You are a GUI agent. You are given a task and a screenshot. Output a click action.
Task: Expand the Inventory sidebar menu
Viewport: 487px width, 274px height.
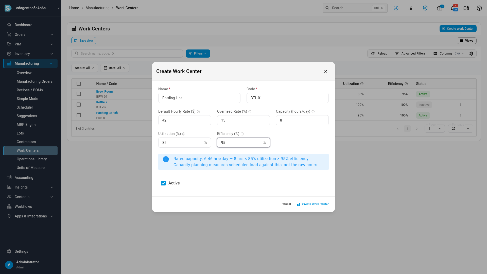point(30,54)
